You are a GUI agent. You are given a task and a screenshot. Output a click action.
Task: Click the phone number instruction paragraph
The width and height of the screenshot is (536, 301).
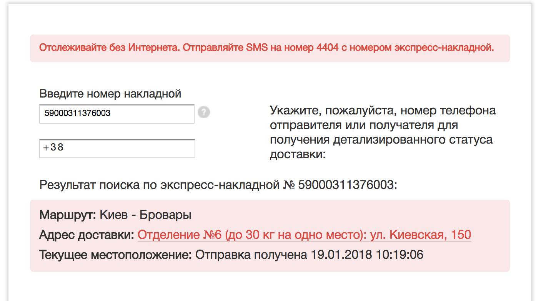(382, 132)
